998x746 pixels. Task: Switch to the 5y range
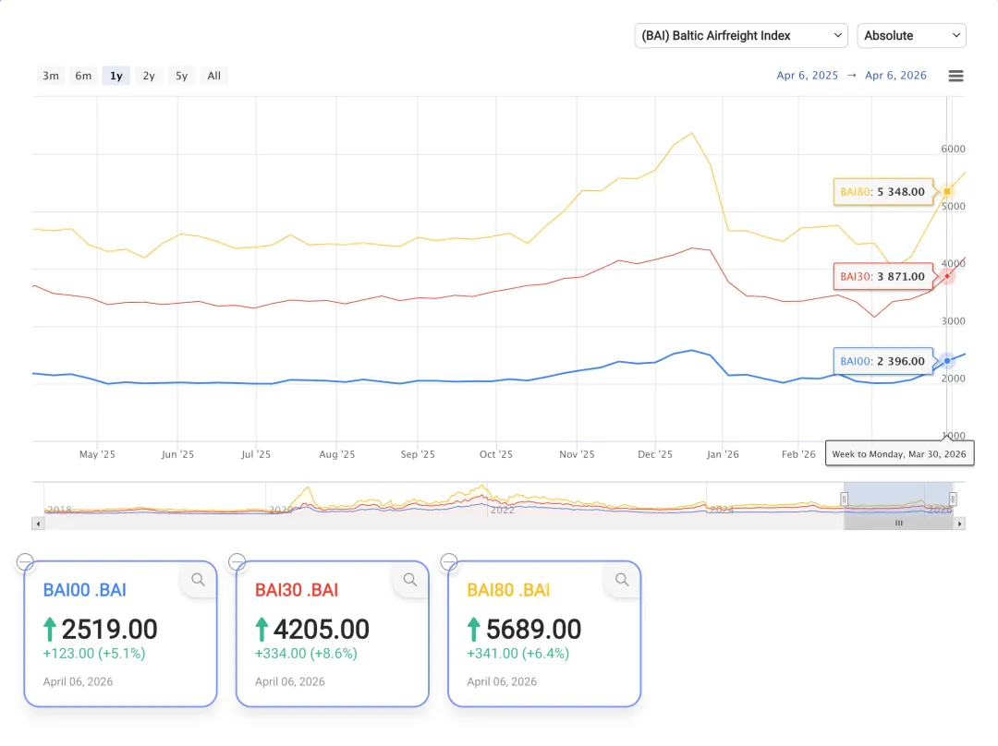pyautogui.click(x=181, y=76)
